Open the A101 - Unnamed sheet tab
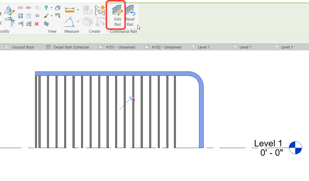The width and height of the screenshot is (309, 181). tap(117, 47)
